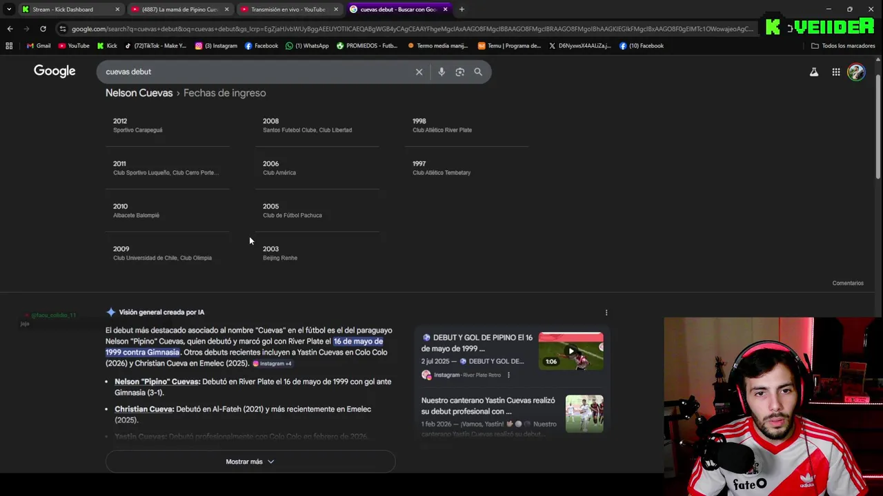Open Todos los marcadores folder
This screenshot has height=496, width=883.
click(x=843, y=46)
